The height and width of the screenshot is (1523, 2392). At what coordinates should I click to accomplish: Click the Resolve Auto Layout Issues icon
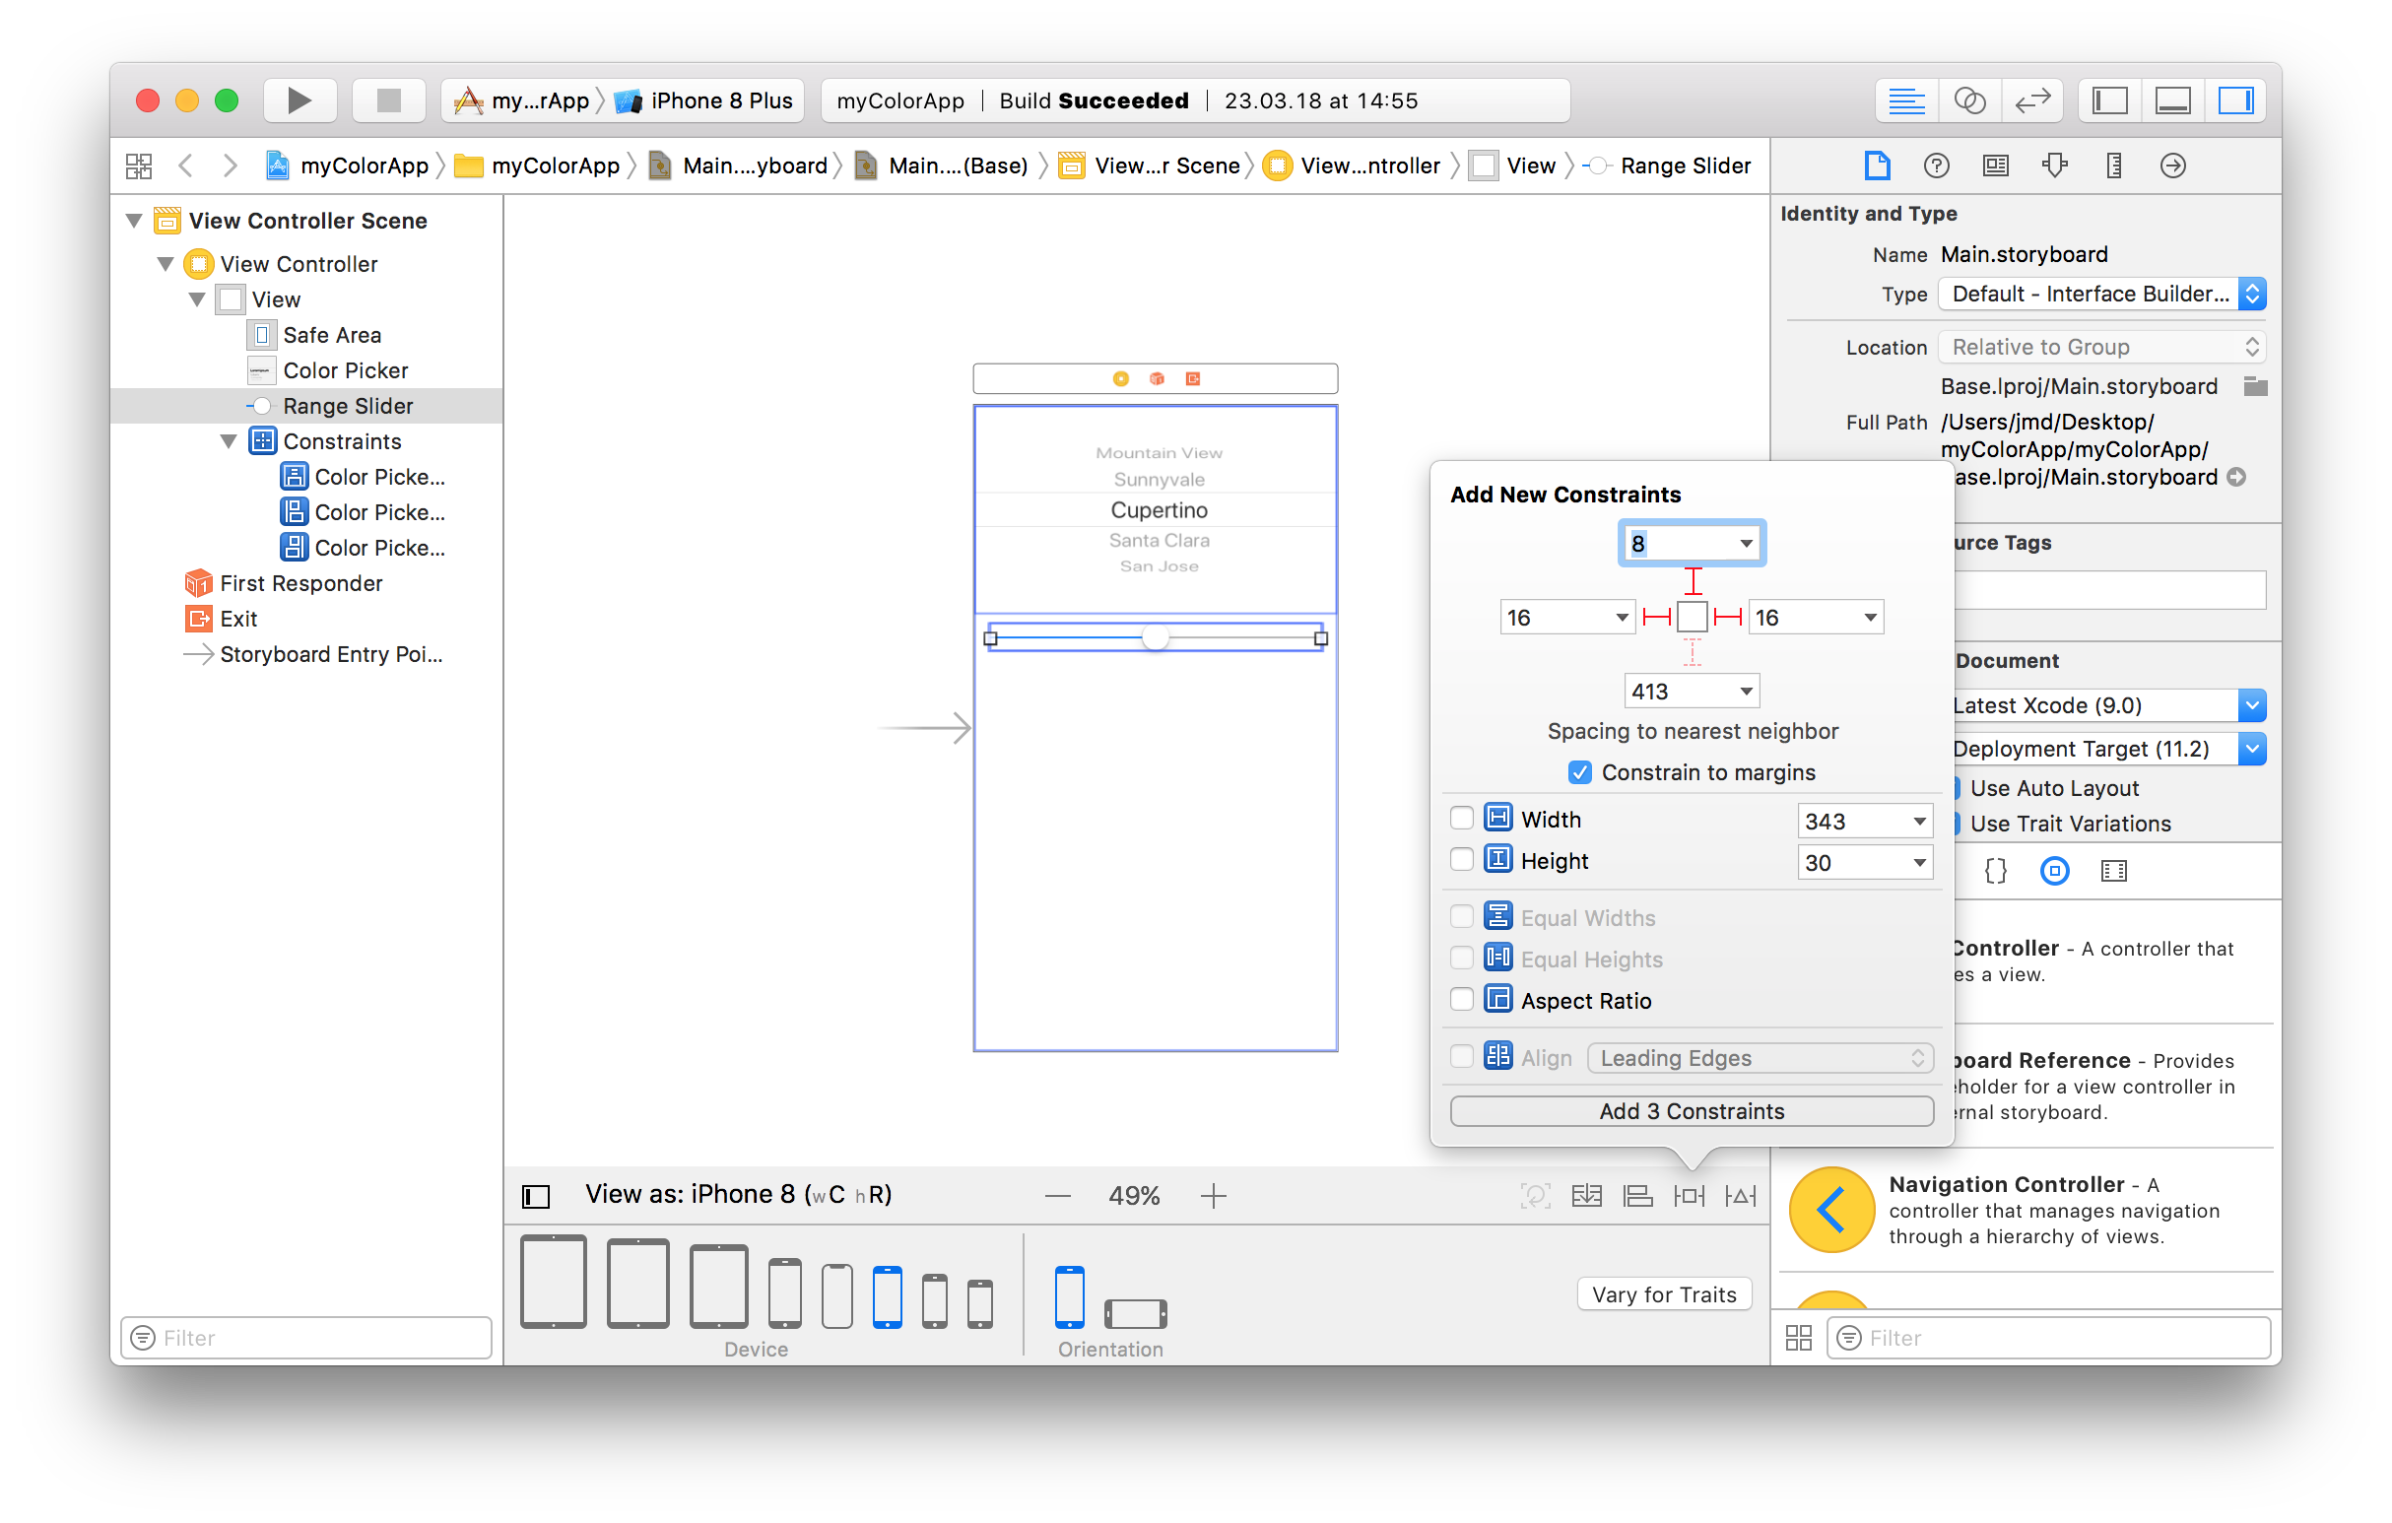(1741, 1195)
